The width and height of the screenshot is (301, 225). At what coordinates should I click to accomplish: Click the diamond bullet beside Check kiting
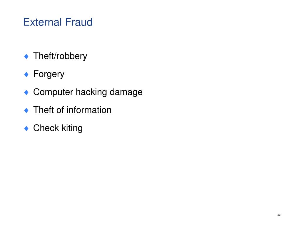(26, 128)
